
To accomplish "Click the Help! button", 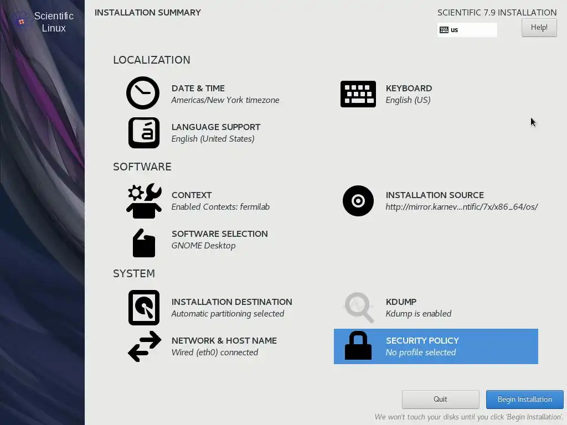I will (539, 28).
